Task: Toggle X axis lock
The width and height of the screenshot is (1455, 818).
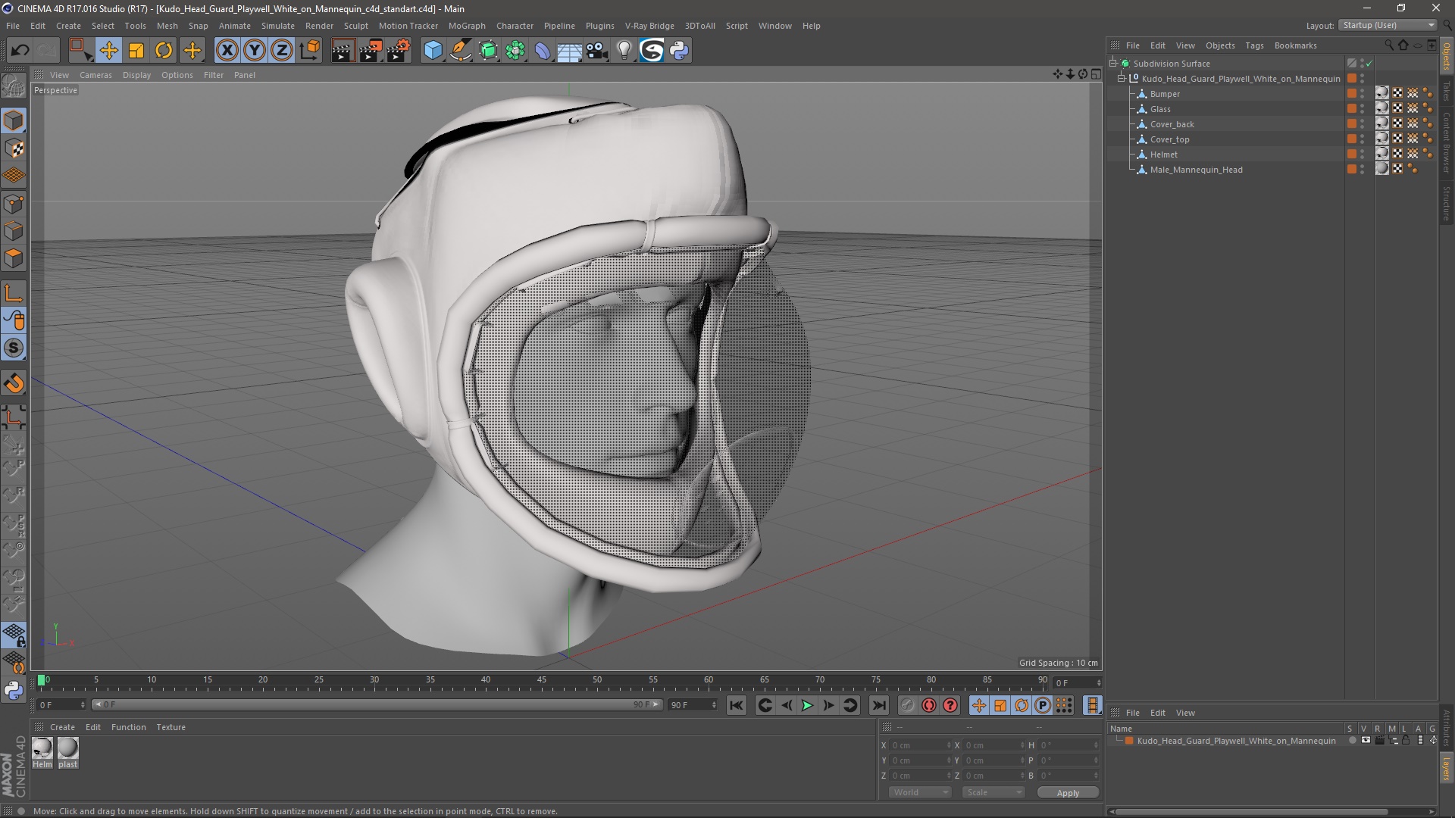Action: (227, 51)
